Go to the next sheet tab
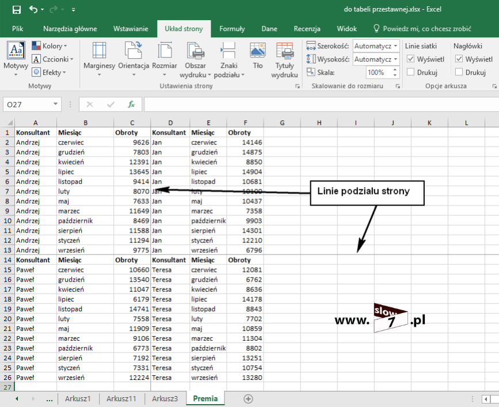The height and width of the screenshot is (407, 499). click(x=33, y=399)
